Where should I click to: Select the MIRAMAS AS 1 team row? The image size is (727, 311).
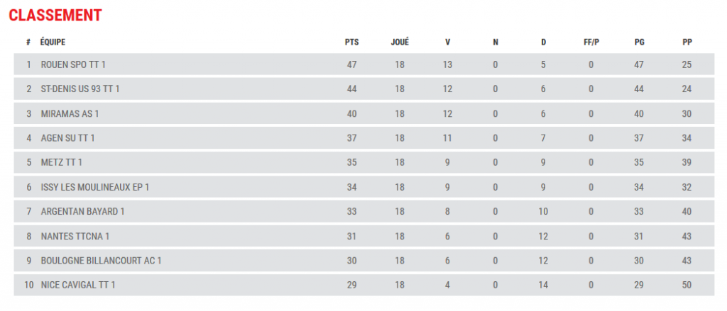point(70,113)
